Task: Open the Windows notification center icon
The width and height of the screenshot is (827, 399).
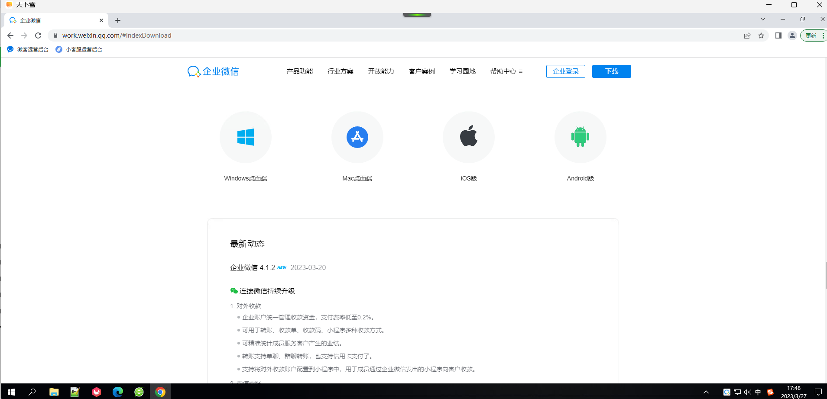Action: [818, 392]
